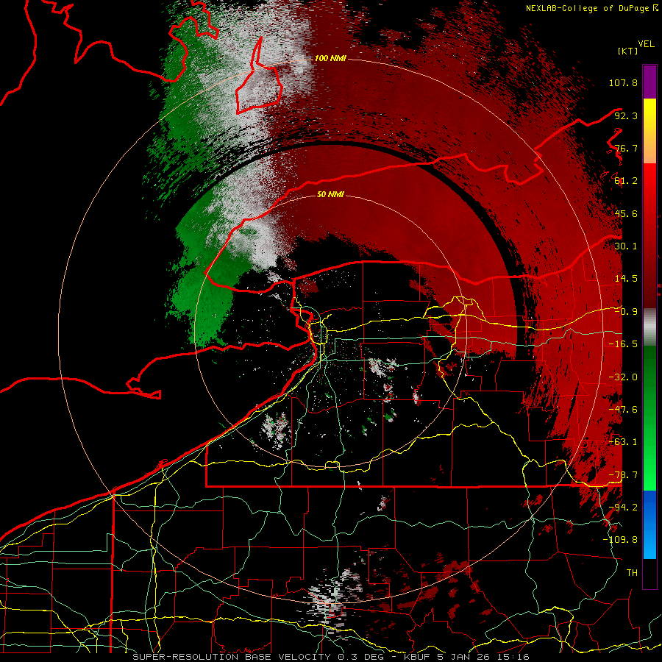Select the -109.8 scale value

point(620,540)
